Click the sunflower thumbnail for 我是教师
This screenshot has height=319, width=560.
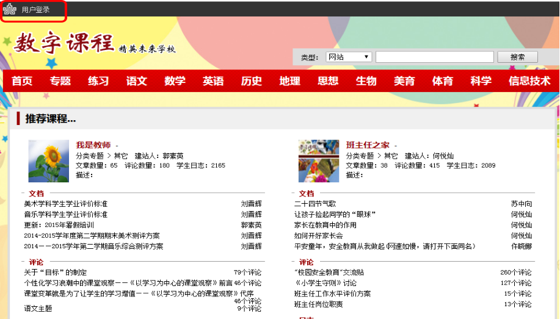coord(49,161)
